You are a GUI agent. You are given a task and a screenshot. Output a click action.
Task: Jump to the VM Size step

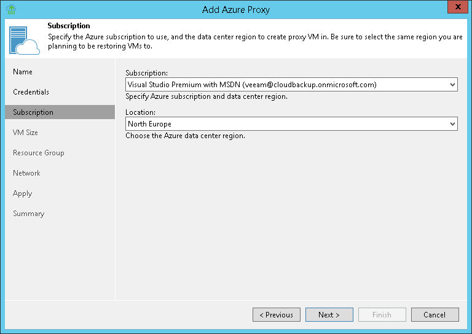coord(25,133)
